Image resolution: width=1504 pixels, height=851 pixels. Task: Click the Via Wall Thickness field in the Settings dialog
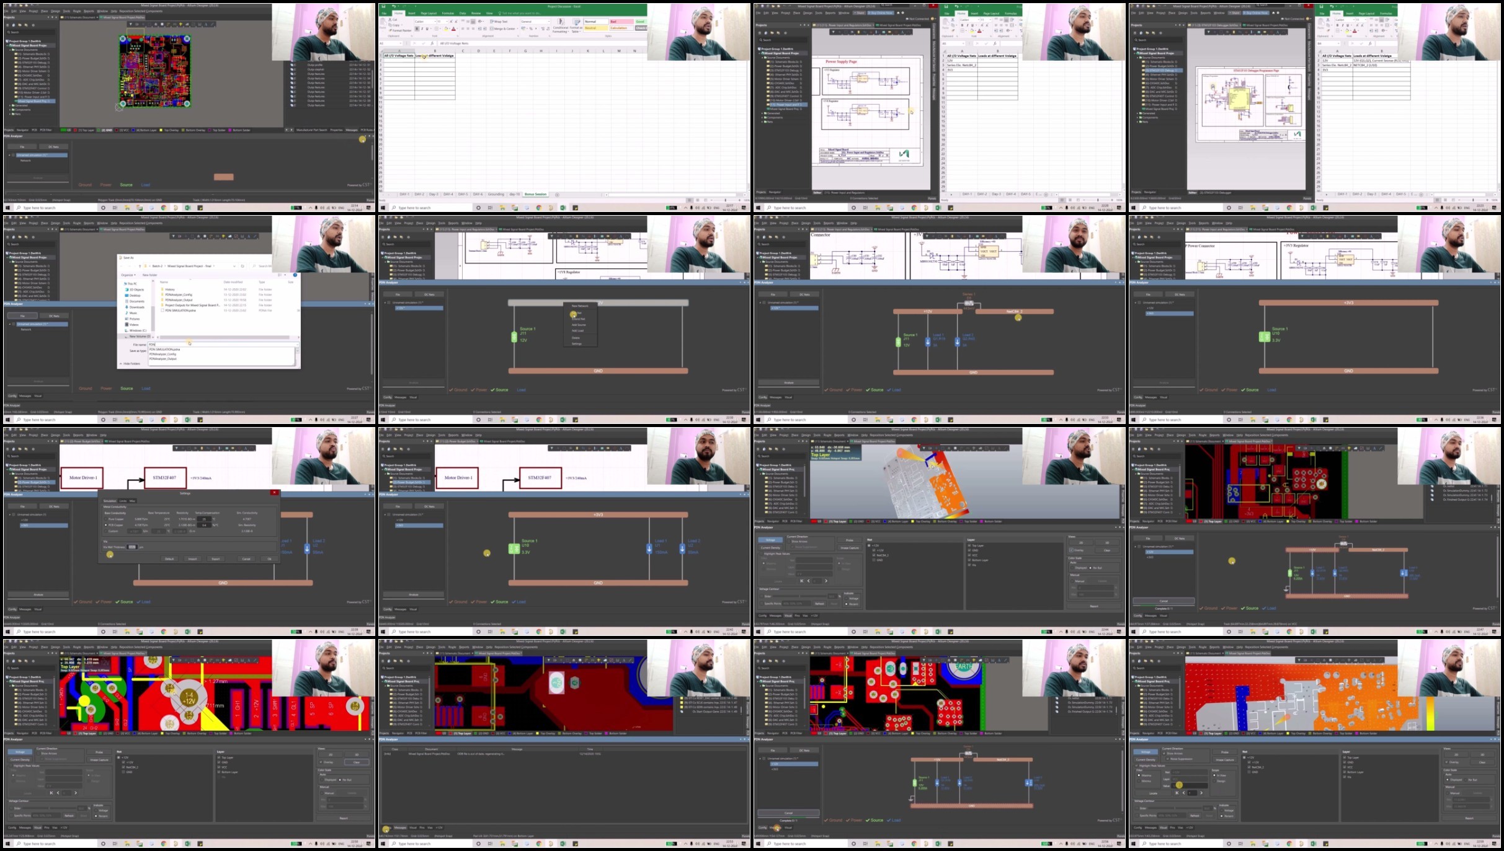(132, 547)
